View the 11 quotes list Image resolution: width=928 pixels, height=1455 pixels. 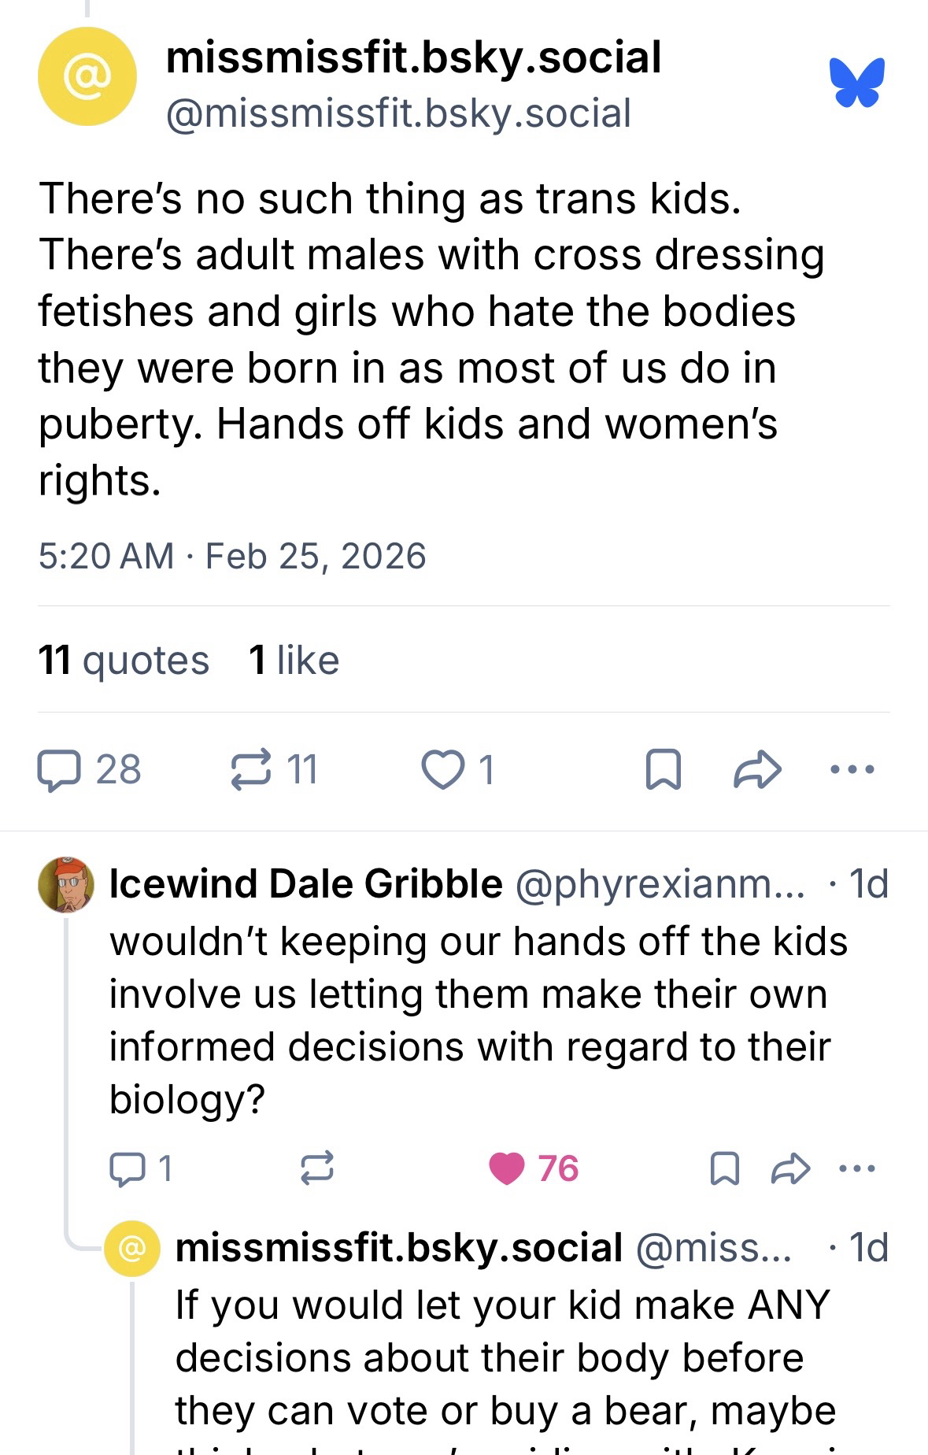point(124,660)
